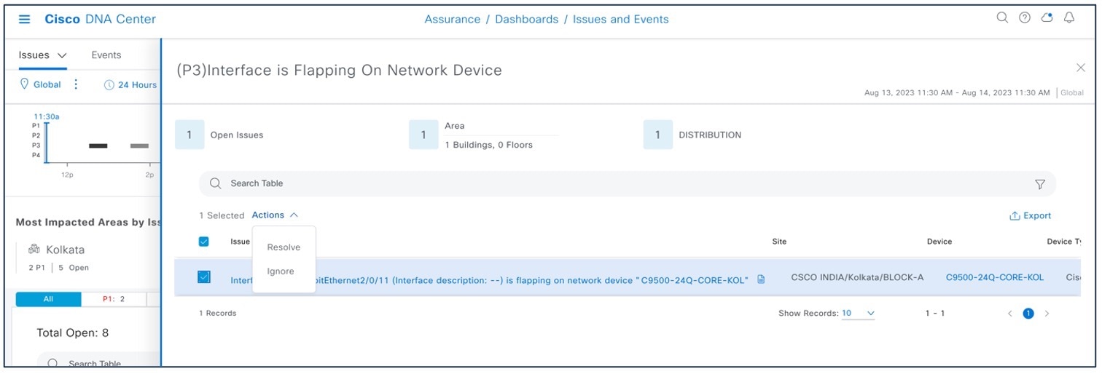
Task: Click the CSCO INDIA/Kolkata/BLOCK-A site cell
Action: 857,277
